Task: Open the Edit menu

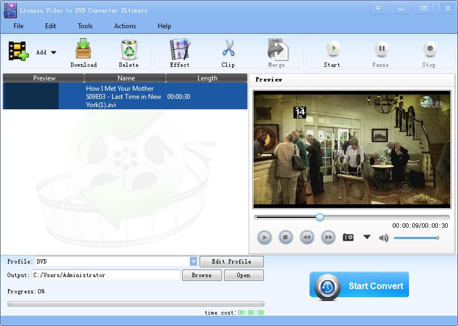Action: (x=50, y=26)
